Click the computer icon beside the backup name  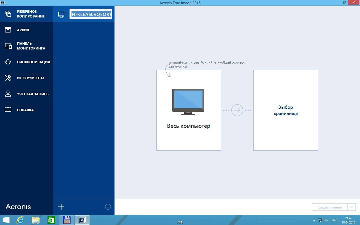click(x=61, y=14)
